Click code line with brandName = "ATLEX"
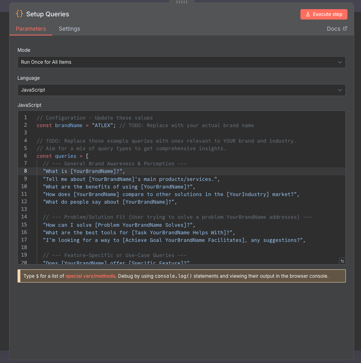361x363 pixels. pyautogui.click(x=145, y=126)
